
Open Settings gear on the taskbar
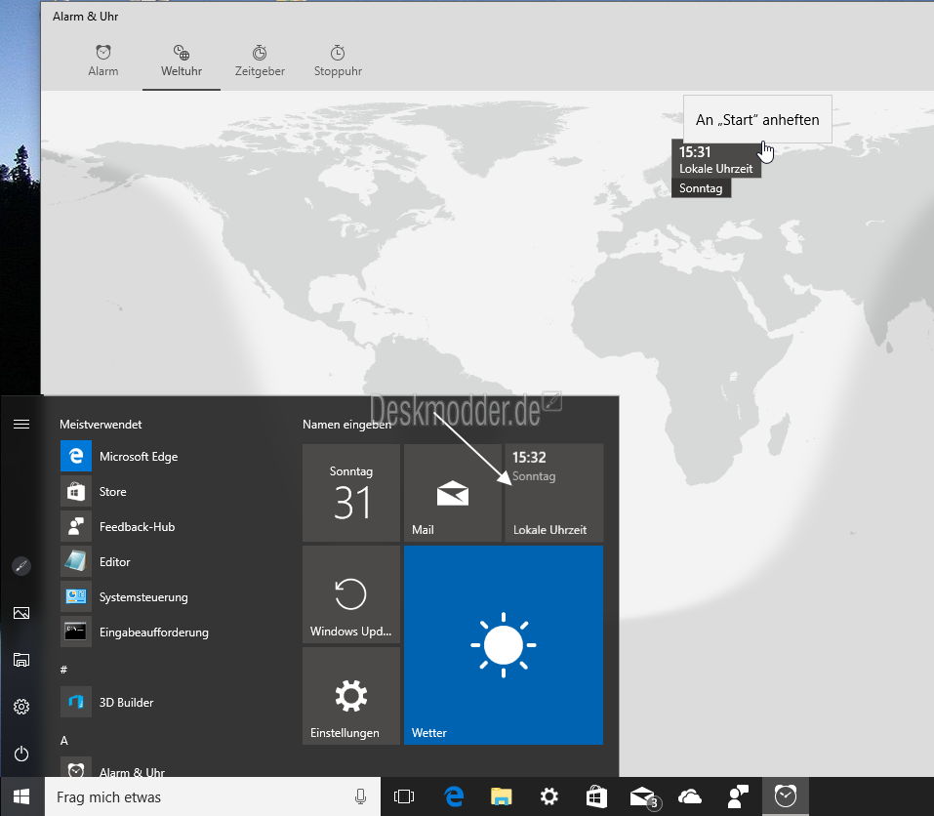(548, 796)
